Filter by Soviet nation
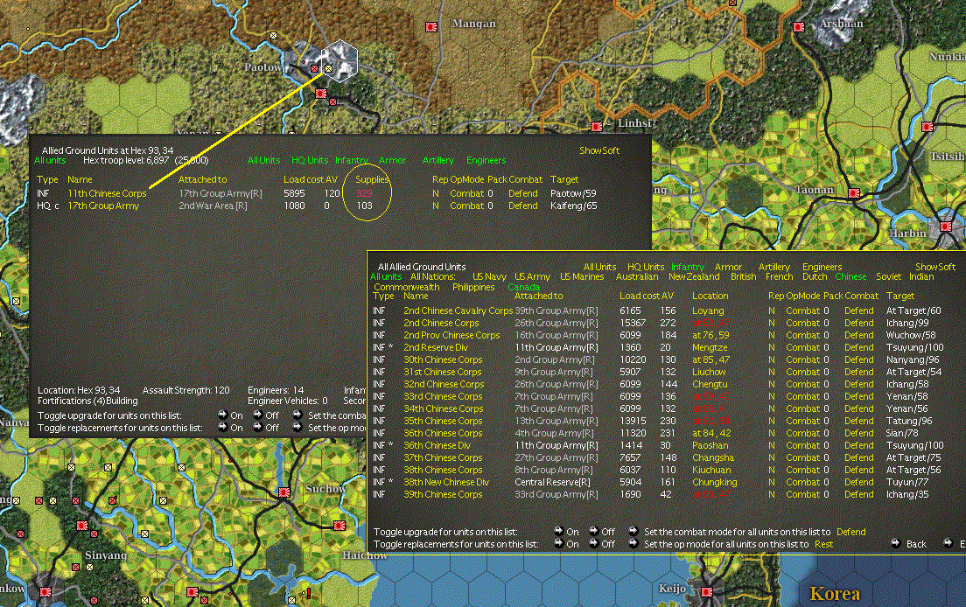Screen dimensions: 966x607 888,277
